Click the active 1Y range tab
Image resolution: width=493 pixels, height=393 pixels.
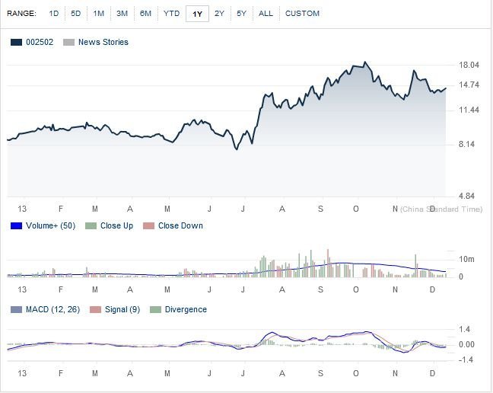click(197, 14)
